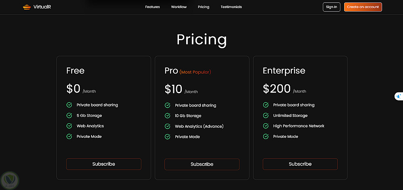Select Pricing in the top navigation
Image resolution: width=403 pixels, height=190 pixels.
[204, 7]
